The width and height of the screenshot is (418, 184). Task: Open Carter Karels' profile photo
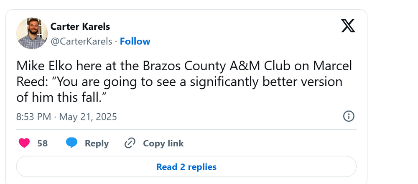(x=32, y=33)
